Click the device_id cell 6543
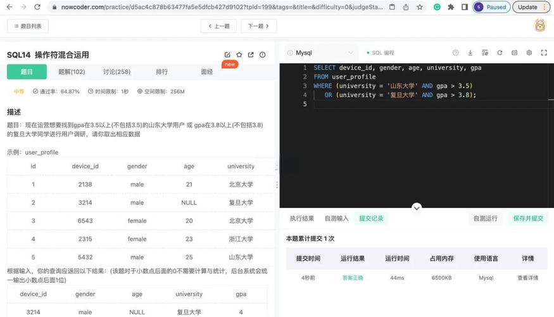Viewport: 554px width, 317px height. point(85,221)
